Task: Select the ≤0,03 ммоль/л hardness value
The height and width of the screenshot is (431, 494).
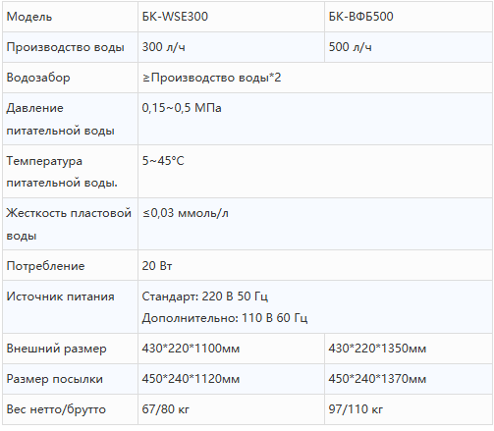Action: (x=186, y=213)
